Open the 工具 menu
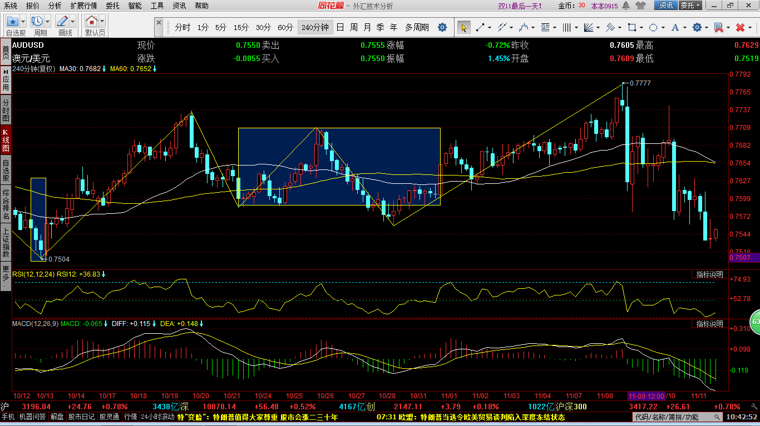 click(157, 6)
